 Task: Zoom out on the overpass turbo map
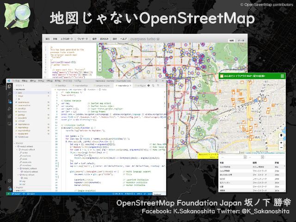click(100, 50)
